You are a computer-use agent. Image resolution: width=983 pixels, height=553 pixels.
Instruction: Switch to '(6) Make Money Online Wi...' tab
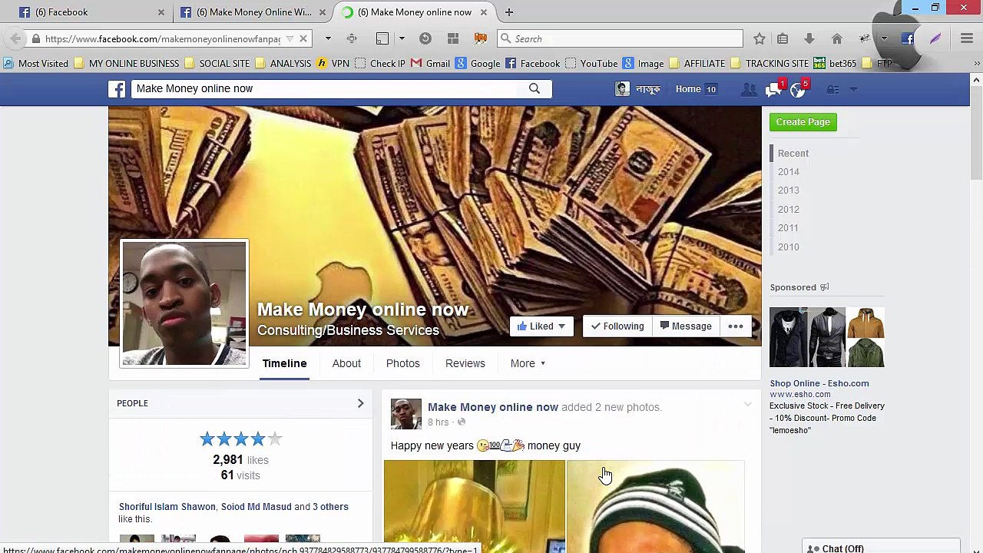[253, 12]
